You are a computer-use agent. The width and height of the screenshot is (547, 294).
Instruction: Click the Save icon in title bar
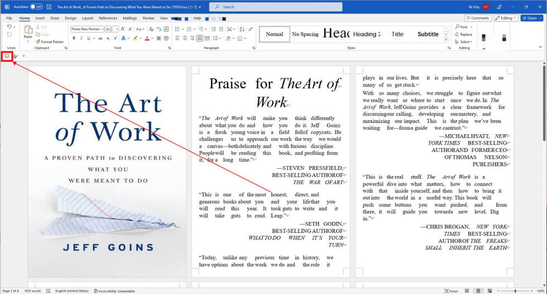[49, 7]
